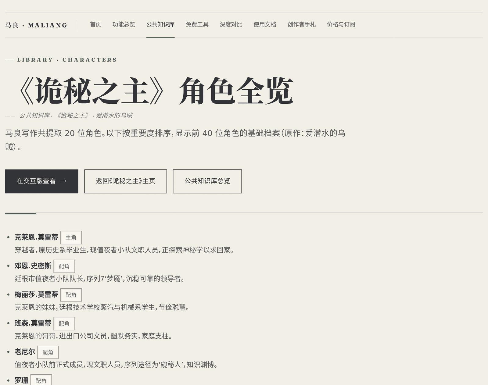Select character name 邓恩.史密斯
The width and height of the screenshot is (488, 385).
point(33,266)
